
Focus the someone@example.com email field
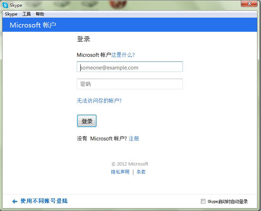point(130,67)
